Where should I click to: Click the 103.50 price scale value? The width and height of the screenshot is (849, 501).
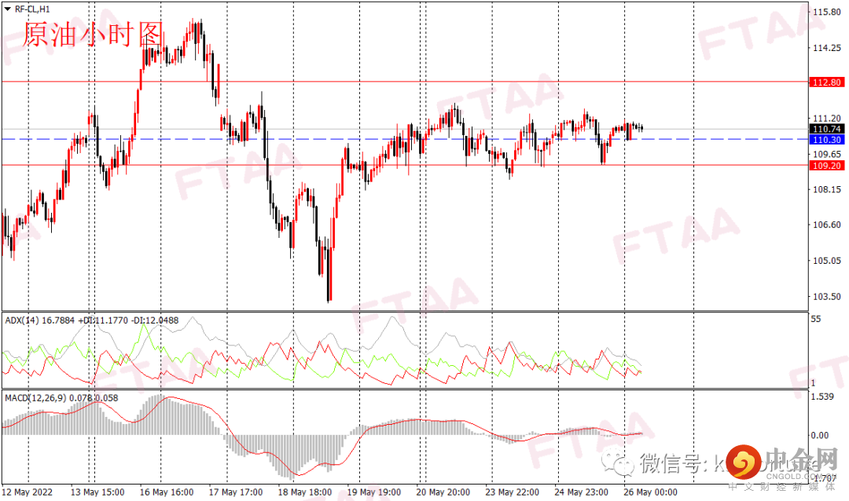click(x=827, y=297)
